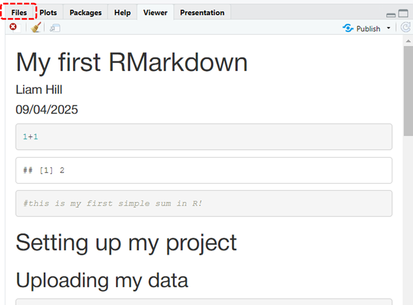The image size is (413, 305).
Task: Select the Viewer tab
Action: click(155, 12)
